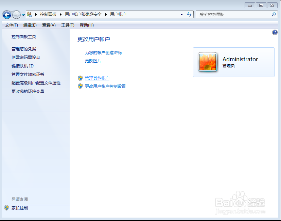The height and width of the screenshot is (221, 281).
Task: Click the Administrator account name text
Action: point(240,59)
